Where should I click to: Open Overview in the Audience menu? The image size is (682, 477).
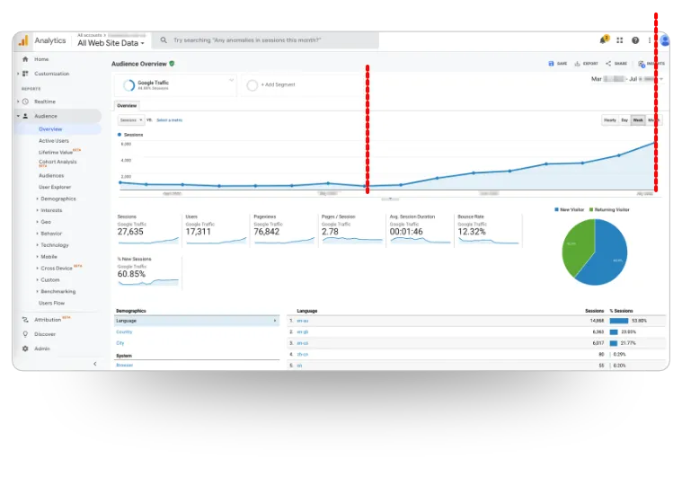(50, 129)
